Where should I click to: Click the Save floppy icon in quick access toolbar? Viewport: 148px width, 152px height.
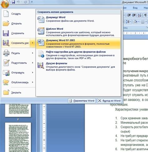pyautogui.click(x=13, y=2)
